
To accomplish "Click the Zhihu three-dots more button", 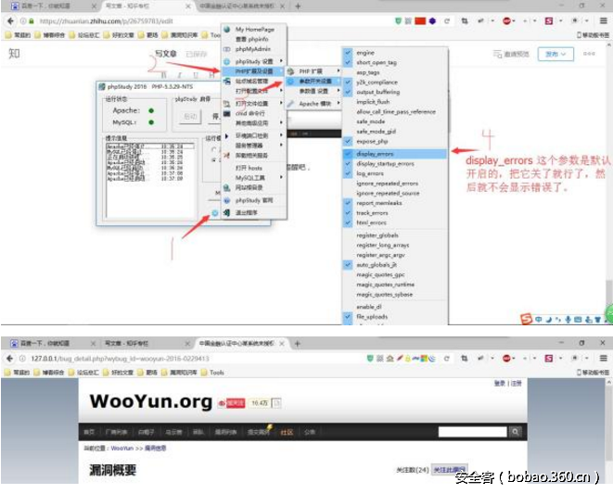I will [589, 54].
